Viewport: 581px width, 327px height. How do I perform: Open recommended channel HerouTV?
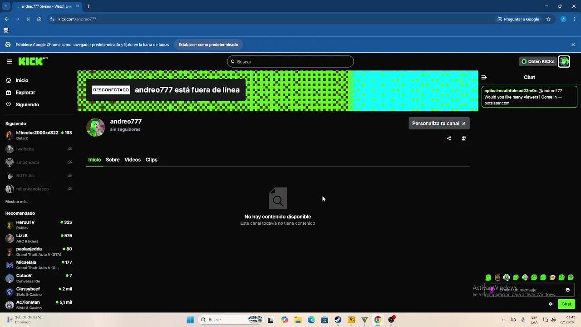39,225
